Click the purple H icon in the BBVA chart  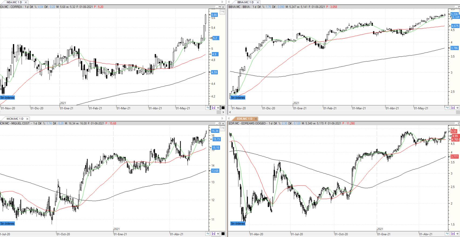click(x=453, y=108)
